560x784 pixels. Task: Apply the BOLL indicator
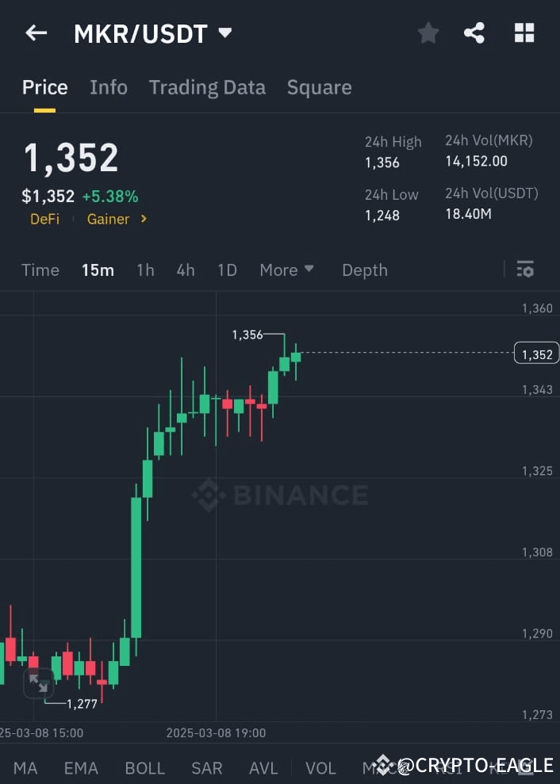click(x=144, y=767)
